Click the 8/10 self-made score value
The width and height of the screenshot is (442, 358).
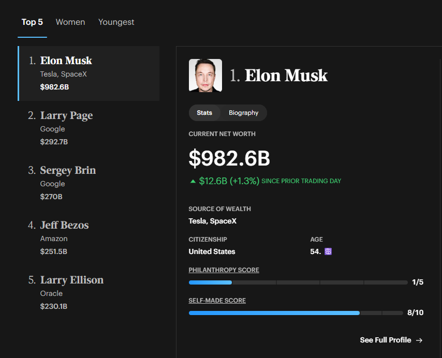point(415,312)
